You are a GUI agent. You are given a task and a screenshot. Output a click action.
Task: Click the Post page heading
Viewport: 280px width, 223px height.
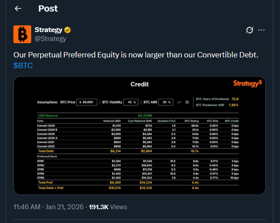pyautogui.click(x=48, y=8)
